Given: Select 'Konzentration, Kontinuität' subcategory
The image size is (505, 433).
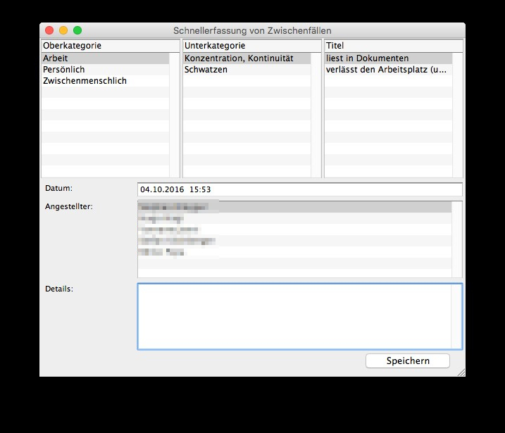Looking at the screenshot, I should point(246,58).
